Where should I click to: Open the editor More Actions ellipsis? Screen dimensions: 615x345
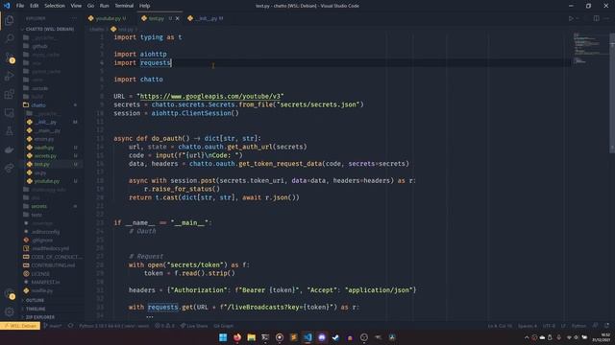coord(606,18)
